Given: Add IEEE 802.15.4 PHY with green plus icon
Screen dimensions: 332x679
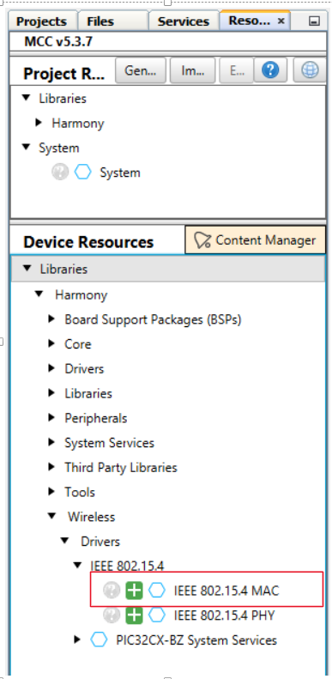Looking at the screenshot, I should [134, 615].
